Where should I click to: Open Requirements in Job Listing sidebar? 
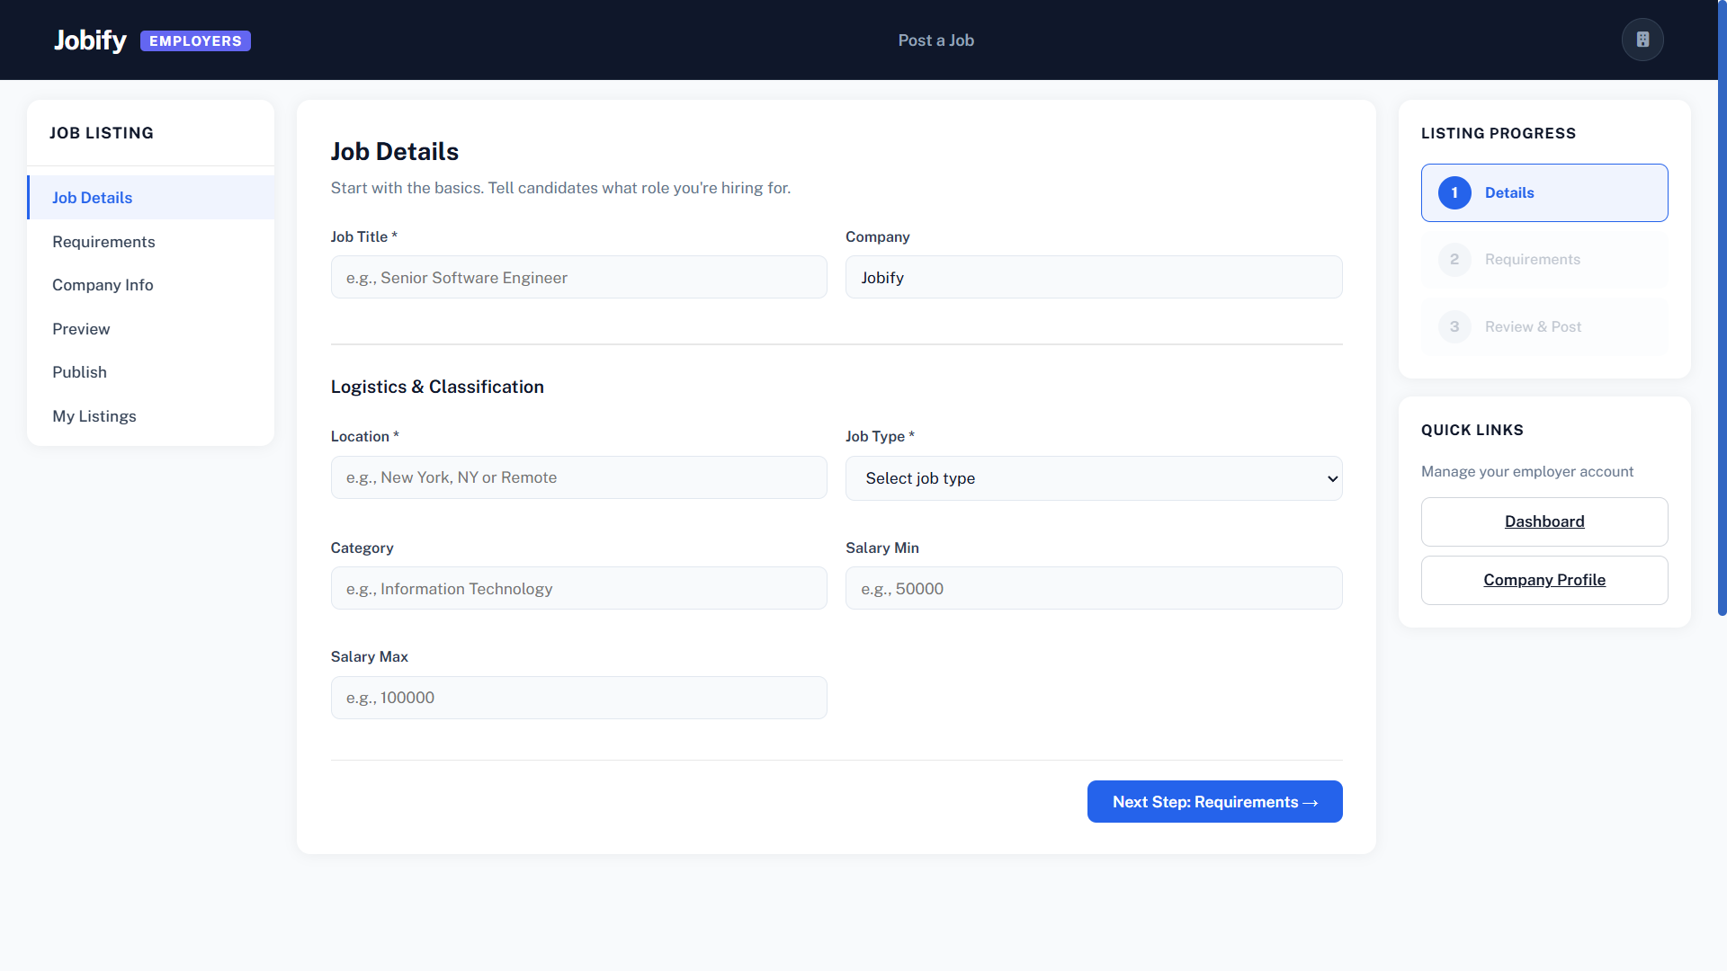pyautogui.click(x=151, y=242)
